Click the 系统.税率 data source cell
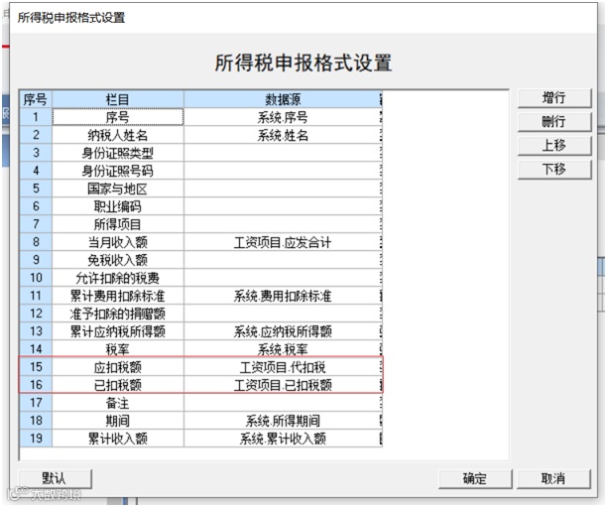The image size is (607, 507). pos(283,349)
